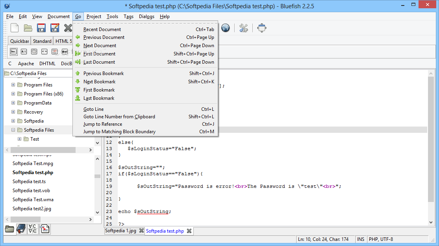Choose Save As floppy-with-pencil icon

(x=55, y=28)
